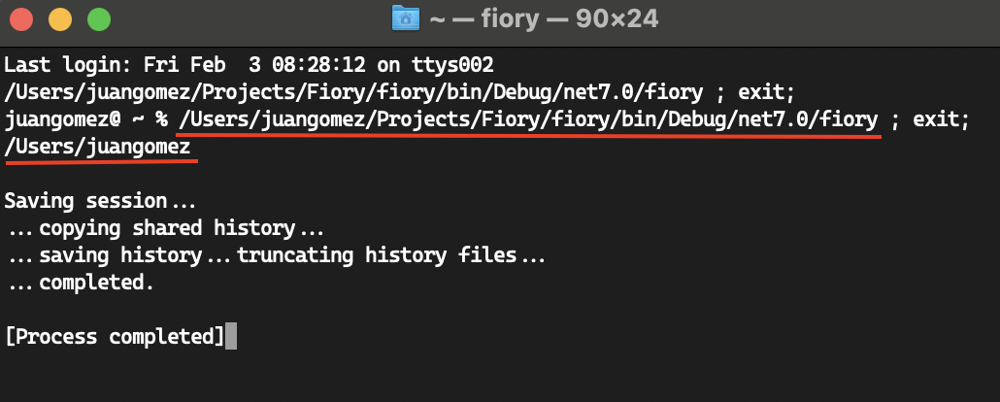Click the "truncating history files..." text

point(391,256)
